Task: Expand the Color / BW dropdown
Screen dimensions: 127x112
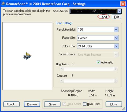Action: point(116,46)
